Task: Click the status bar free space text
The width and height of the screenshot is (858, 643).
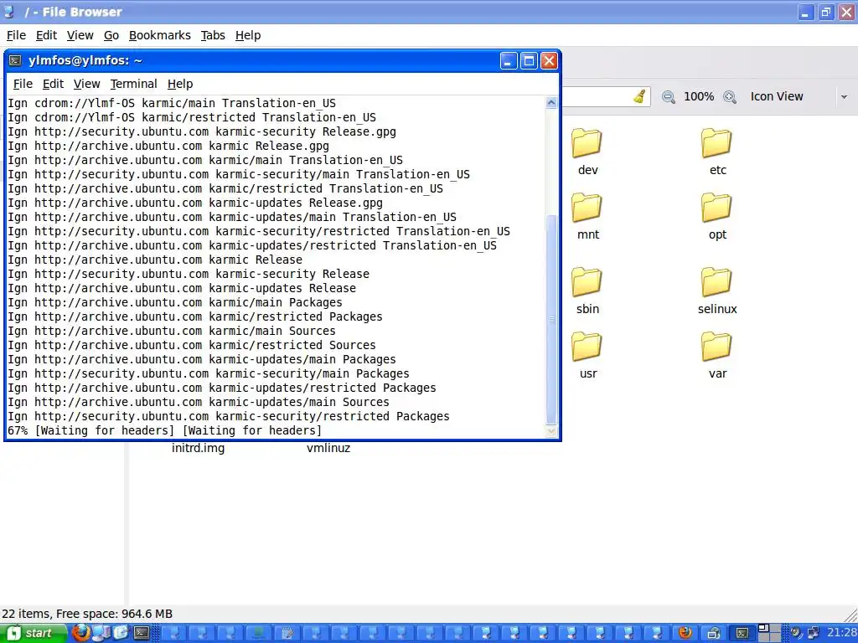Action: click(x=87, y=614)
